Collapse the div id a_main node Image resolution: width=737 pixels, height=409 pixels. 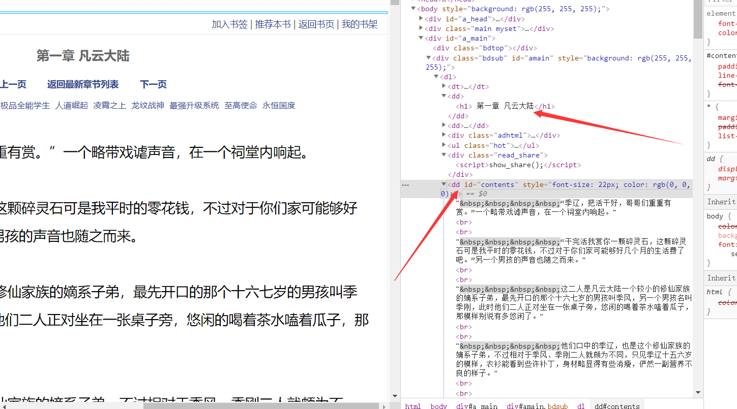pos(421,38)
